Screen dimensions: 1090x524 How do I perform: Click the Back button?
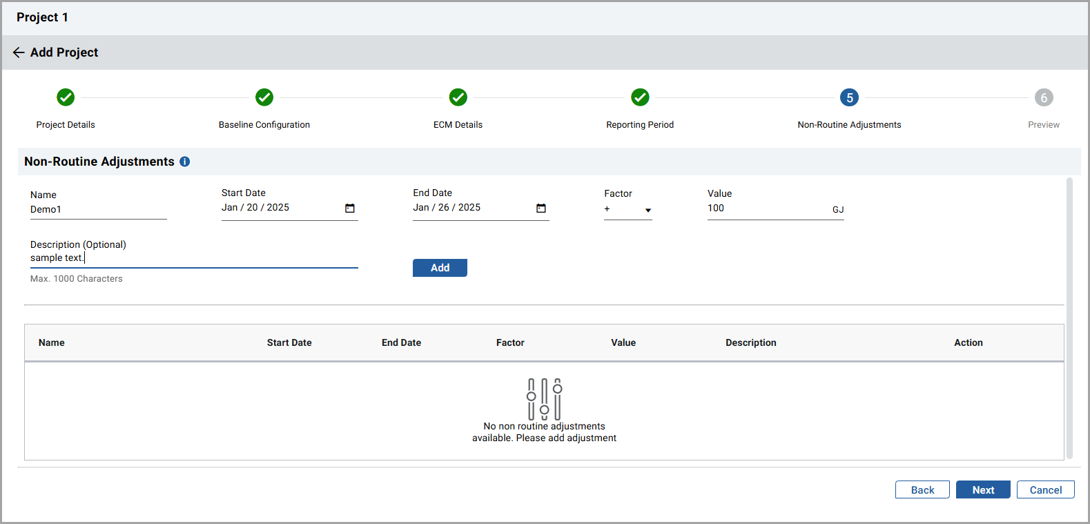pyautogui.click(x=922, y=489)
